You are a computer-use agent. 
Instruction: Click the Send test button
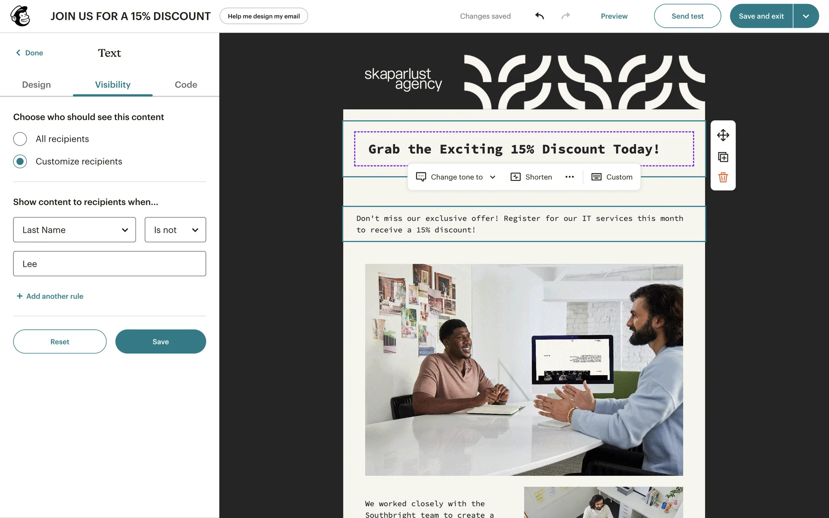tap(687, 16)
